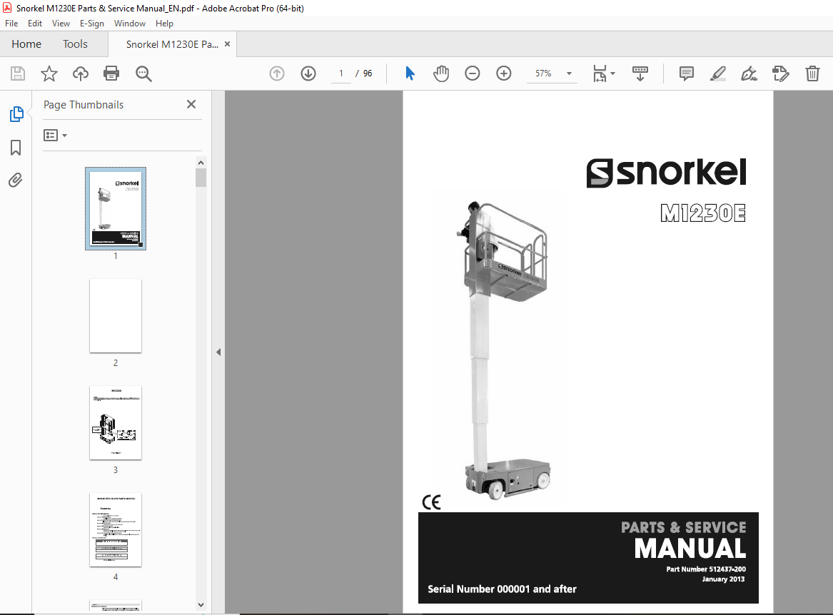
Task: Click the 'Page Thumbnails' panel title
Action: pos(84,105)
